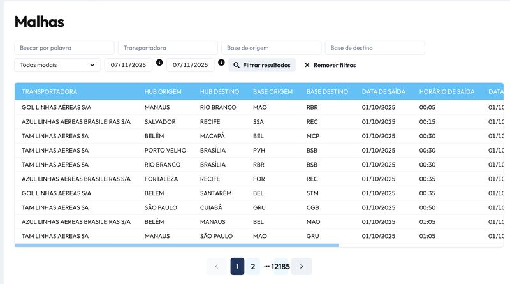Image resolution: width=510 pixels, height=284 pixels.
Task: Click MACAPÁ hub destino cell
Action: (212, 136)
